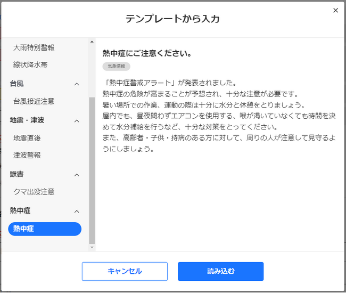Click the 気象情報 tag badge
Screen dimensions: 346x293
pos(116,66)
